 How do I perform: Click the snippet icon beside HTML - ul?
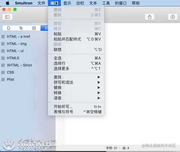click(x=3, y=51)
